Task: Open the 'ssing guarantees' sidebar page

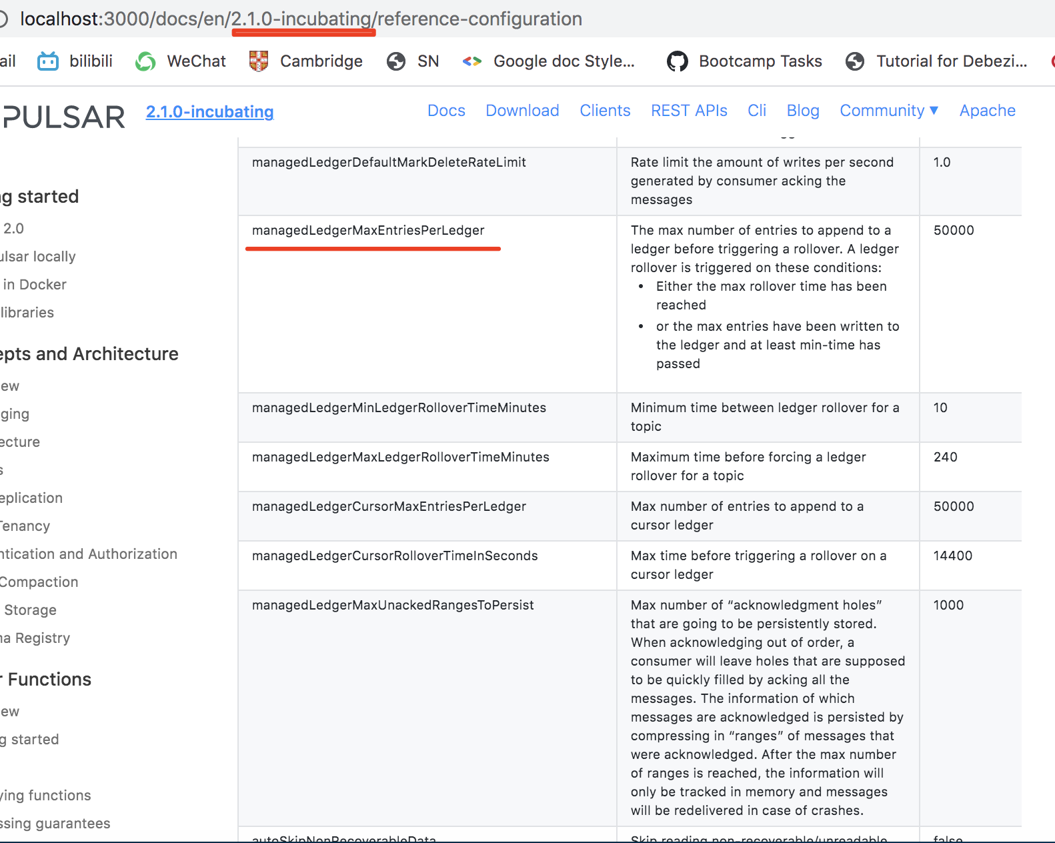Action: (x=55, y=824)
